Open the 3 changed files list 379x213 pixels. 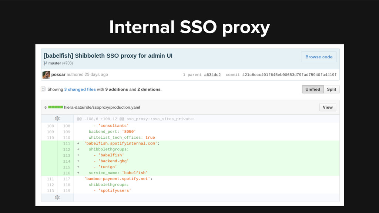pos(80,89)
